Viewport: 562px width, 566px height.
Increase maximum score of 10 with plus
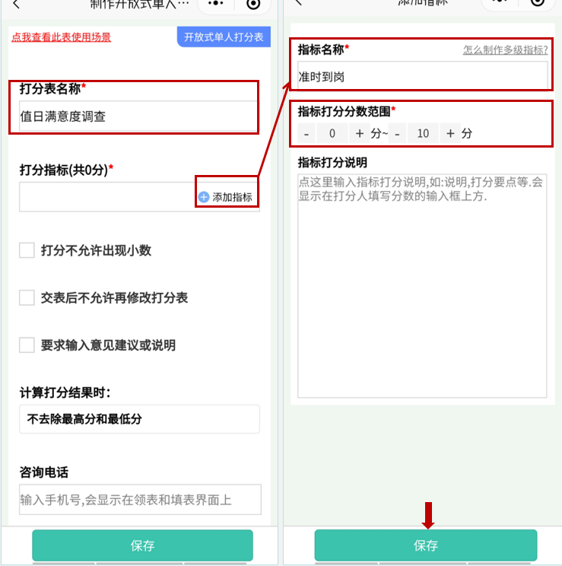pyautogui.click(x=450, y=134)
